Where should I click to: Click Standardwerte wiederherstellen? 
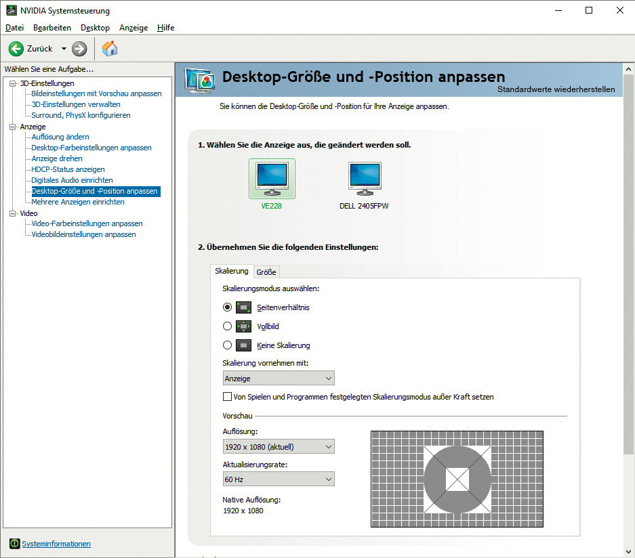point(556,89)
